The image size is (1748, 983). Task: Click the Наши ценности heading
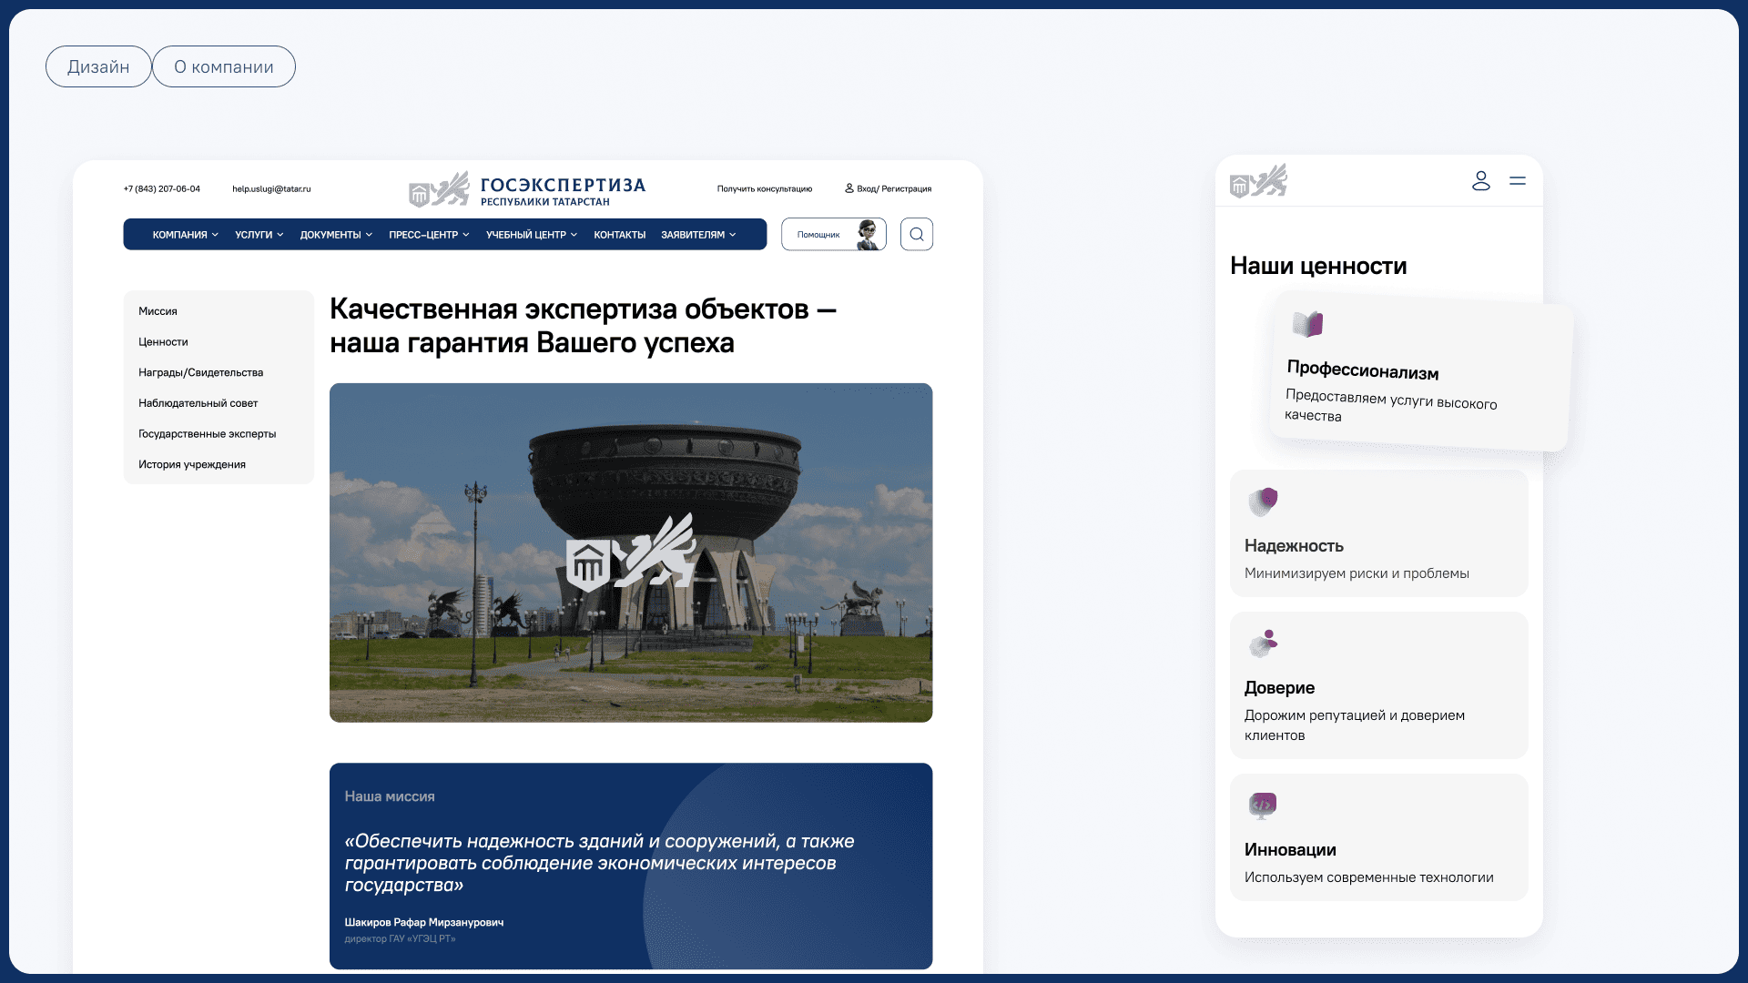[1318, 266]
